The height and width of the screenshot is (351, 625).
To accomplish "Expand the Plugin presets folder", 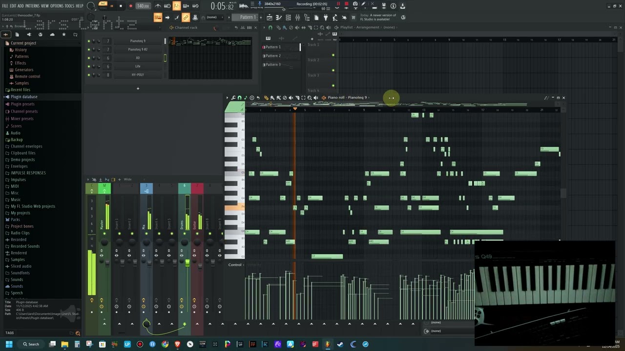I will click(x=22, y=104).
